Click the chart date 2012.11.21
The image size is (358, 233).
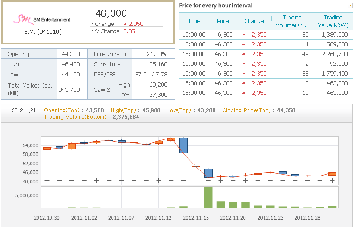coord(24,110)
